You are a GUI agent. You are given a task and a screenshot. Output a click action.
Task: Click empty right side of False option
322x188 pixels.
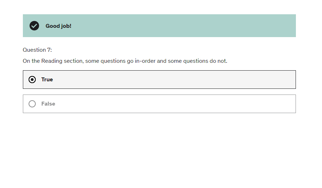(x=250, y=104)
